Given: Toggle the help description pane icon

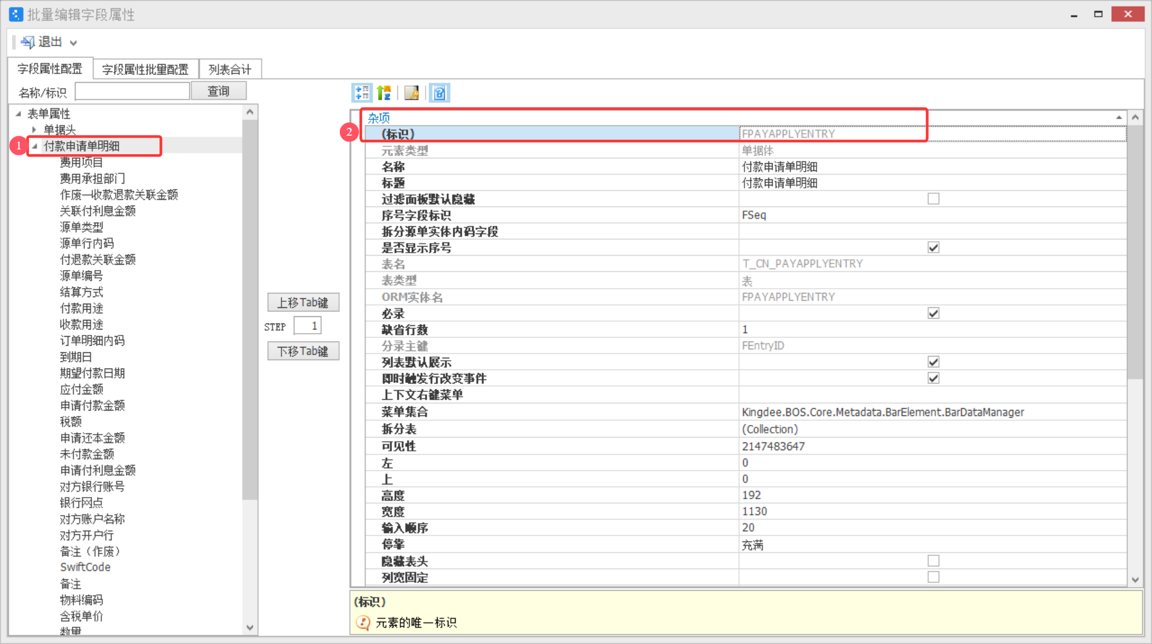Looking at the screenshot, I should (x=439, y=92).
